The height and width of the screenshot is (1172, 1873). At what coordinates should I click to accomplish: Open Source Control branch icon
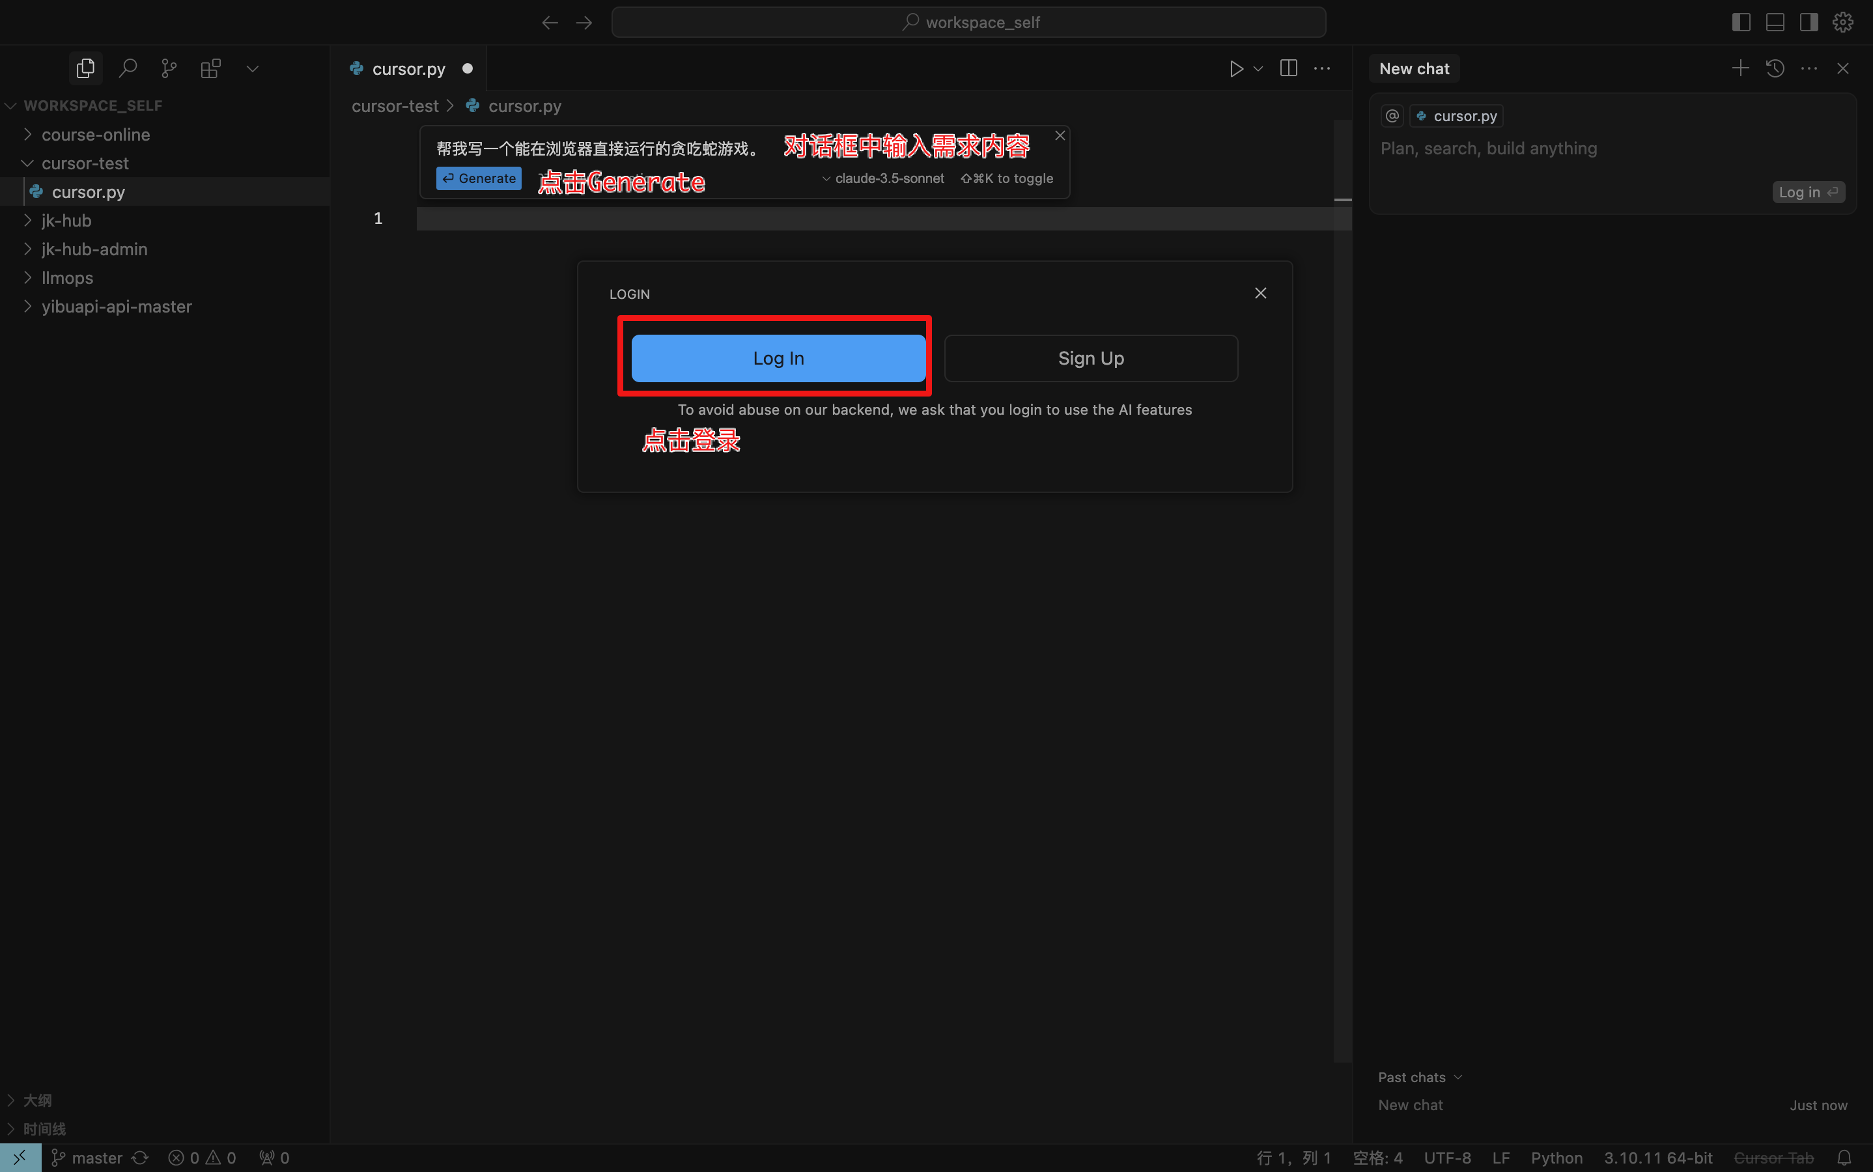pos(169,68)
